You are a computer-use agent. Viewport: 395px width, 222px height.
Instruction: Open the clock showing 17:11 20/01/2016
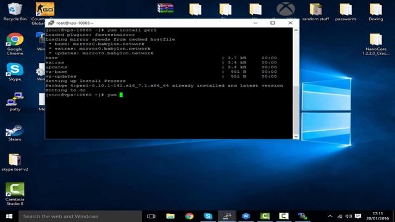tap(378, 216)
